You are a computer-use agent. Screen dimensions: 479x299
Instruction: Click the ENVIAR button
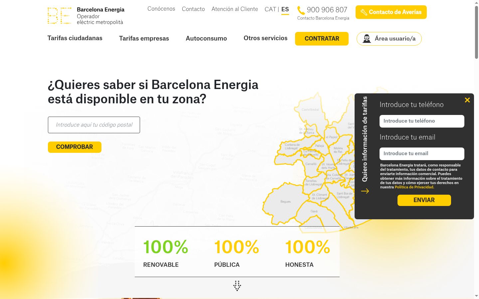424,200
